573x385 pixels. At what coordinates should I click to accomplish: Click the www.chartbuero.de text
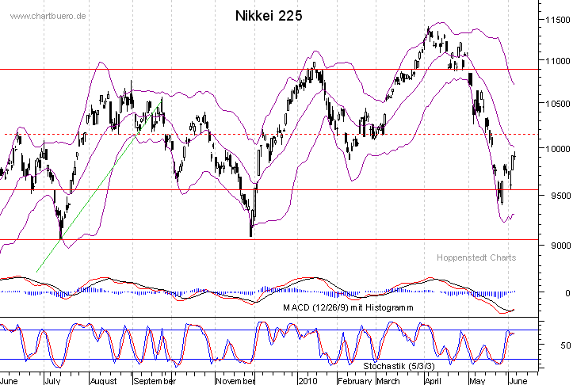48,16
